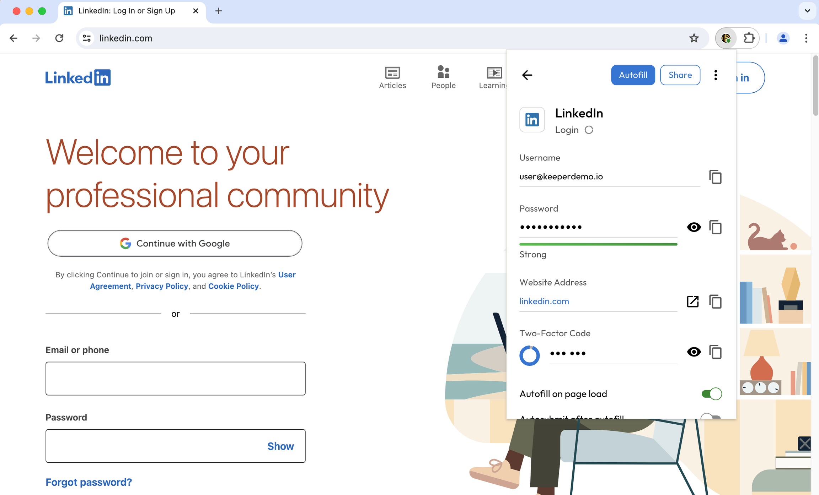The width and height of the screenshot is (819, 495).
Task: Copy the username in Keeper panel
Action: (x=715, y=177)
